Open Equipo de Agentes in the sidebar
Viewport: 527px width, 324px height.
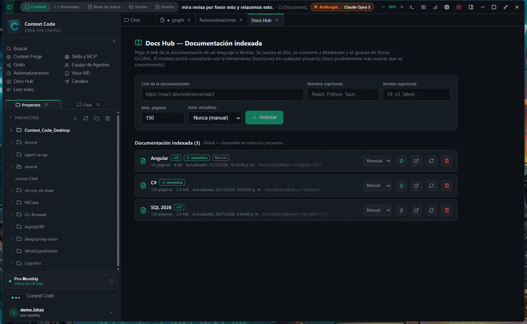(x=87, y=65)
